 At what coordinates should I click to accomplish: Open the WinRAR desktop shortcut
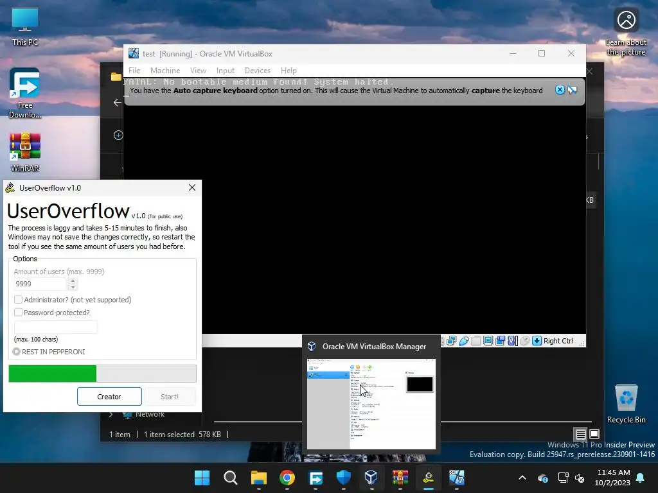pyautogui.click(x=25, y=152)
